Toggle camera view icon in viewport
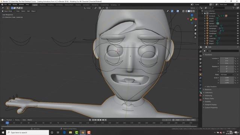The width and height of the screenshot is (240, 135). [x=195, y=33]
